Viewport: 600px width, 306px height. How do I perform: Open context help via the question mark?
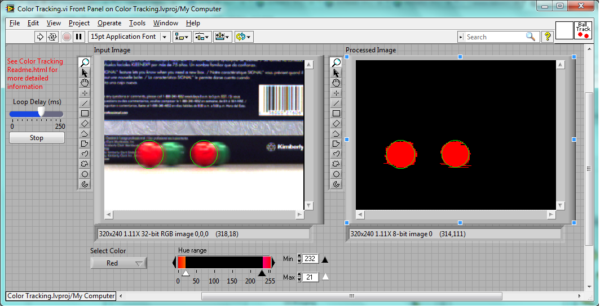pos(548,37)
